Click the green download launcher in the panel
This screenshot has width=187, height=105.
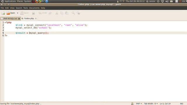[40, 1]
